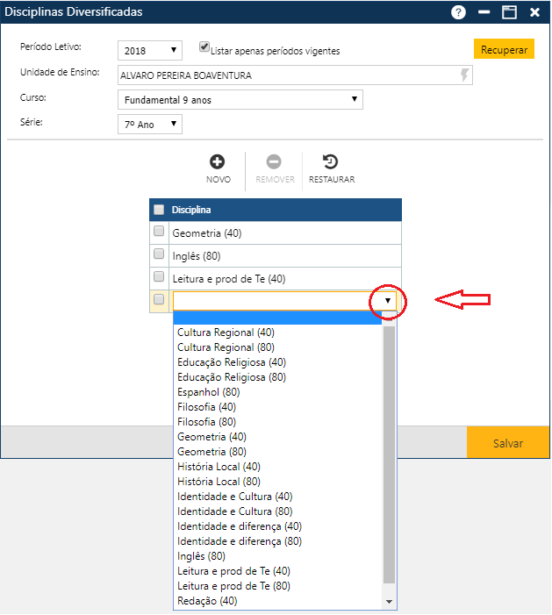The width and height of the screenshot is (552, 615).
Task: Click the Recuperar button
Action: 504,49
